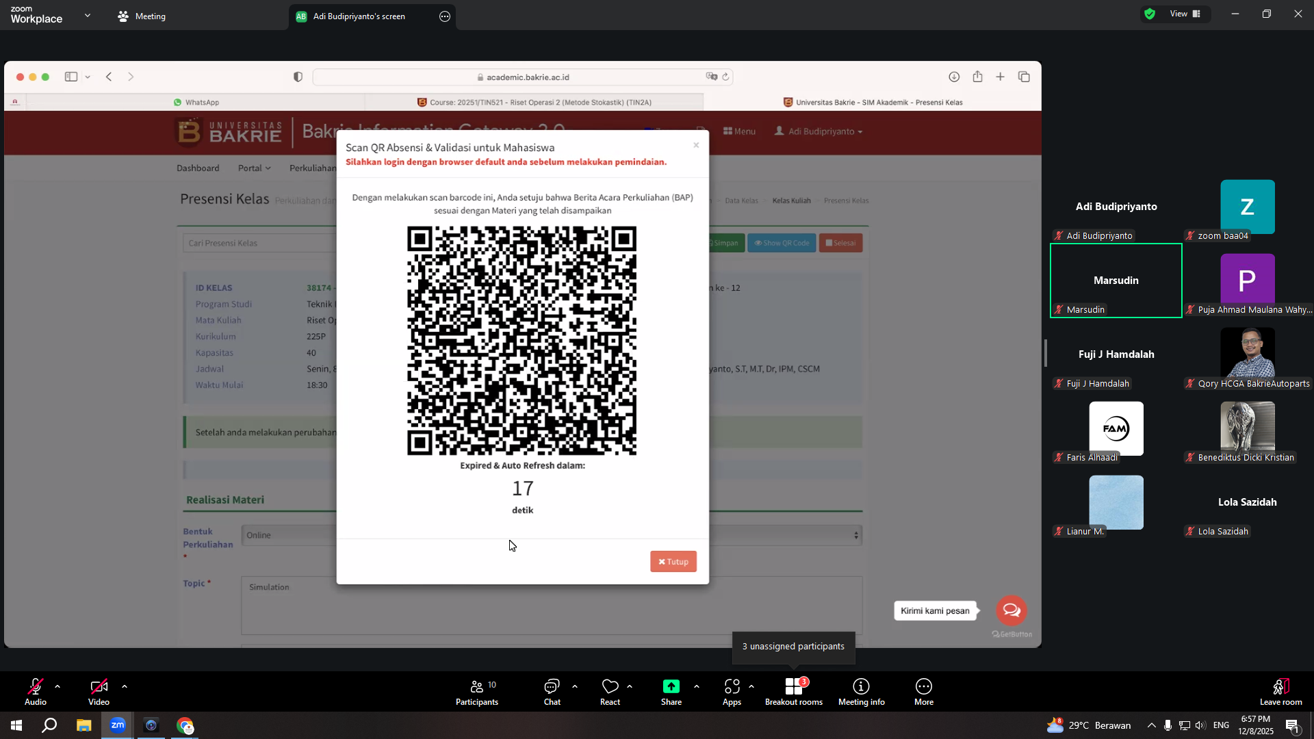Click the academic.bakrie.ac.id address bar
Viewport: 1314px width, 739px height.
524,77
